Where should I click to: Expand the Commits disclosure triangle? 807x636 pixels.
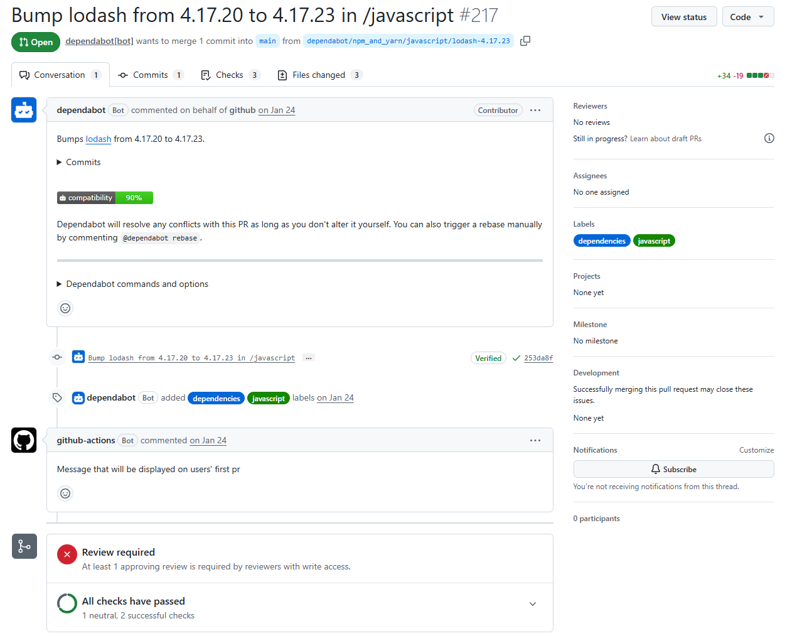tap(60, 162)
